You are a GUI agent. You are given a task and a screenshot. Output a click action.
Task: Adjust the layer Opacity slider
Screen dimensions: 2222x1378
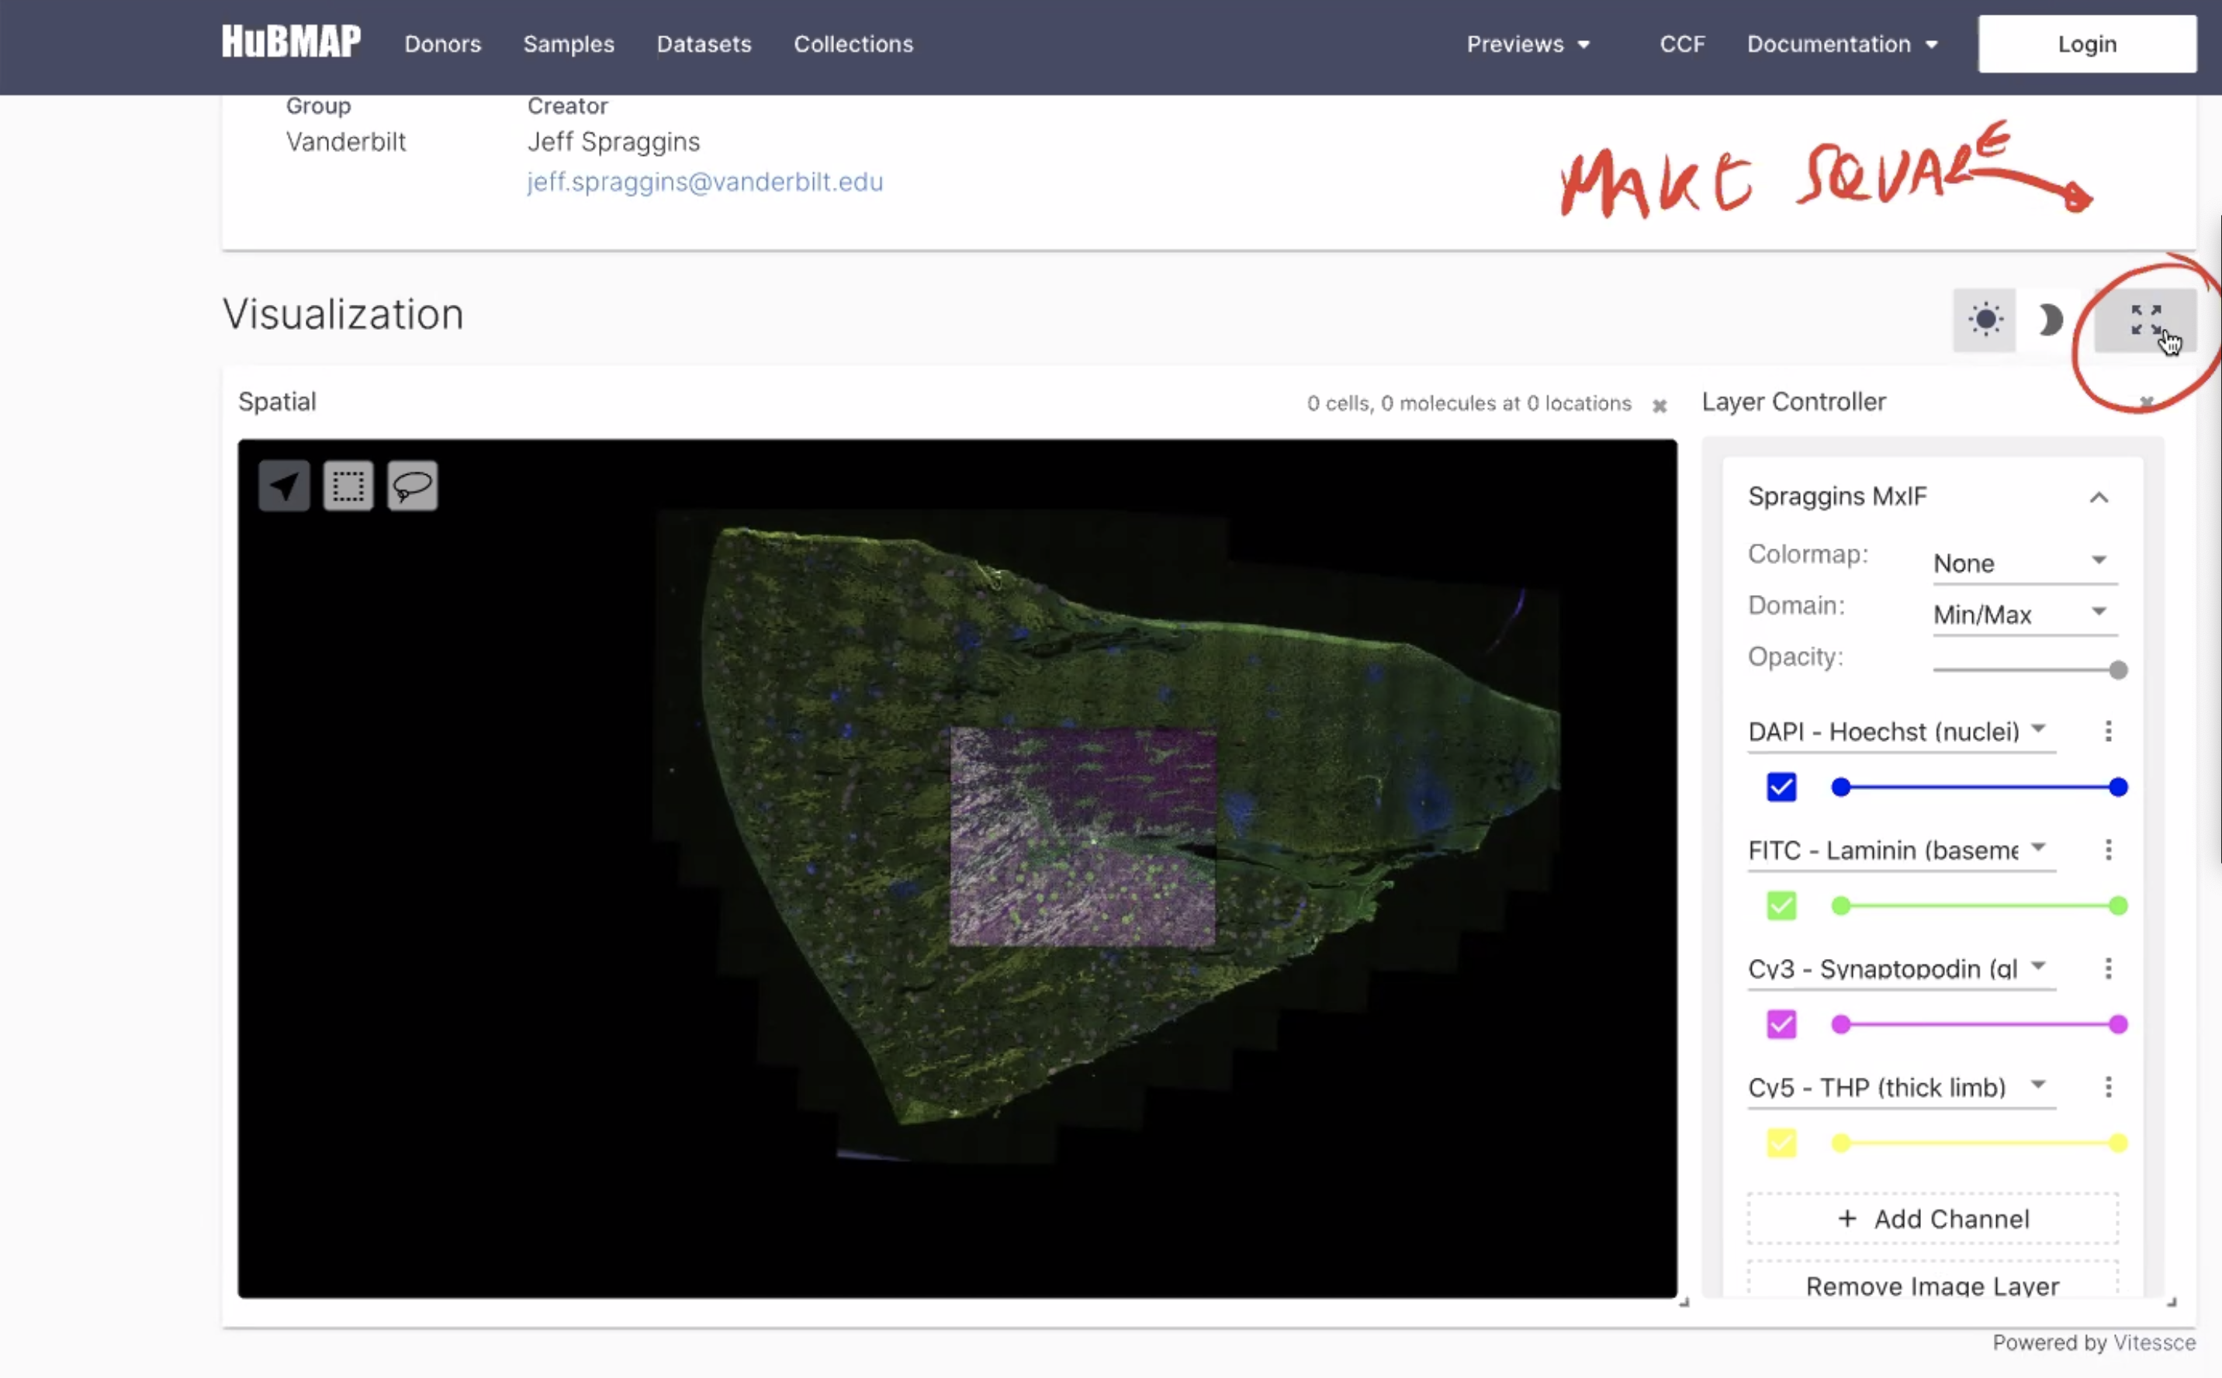(x=2116, y=669)
